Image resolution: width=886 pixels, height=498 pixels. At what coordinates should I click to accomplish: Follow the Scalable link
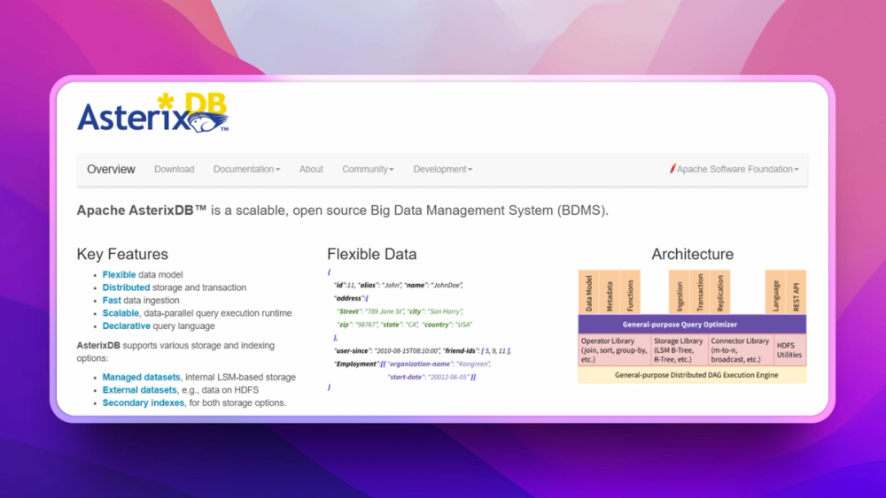coord(120,313)
